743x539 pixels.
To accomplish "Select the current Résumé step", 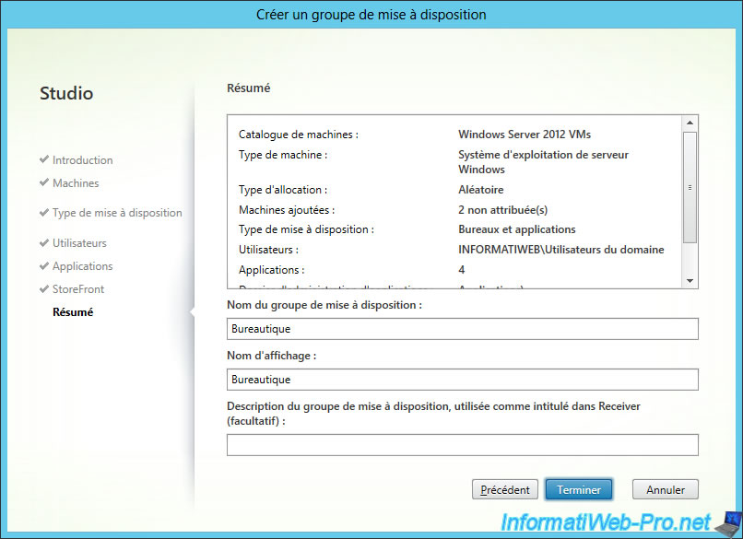I will point(73,312).
